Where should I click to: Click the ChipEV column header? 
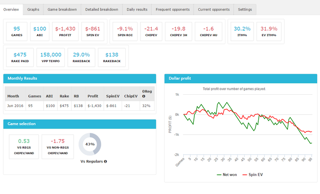[131, 94]
